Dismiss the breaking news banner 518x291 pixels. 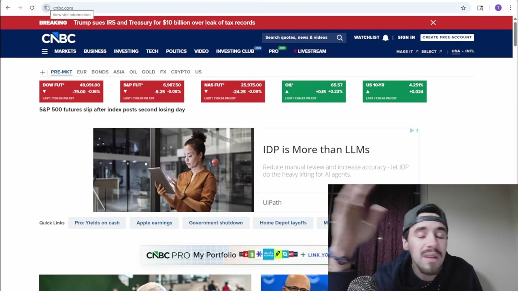tap(433, 23)
